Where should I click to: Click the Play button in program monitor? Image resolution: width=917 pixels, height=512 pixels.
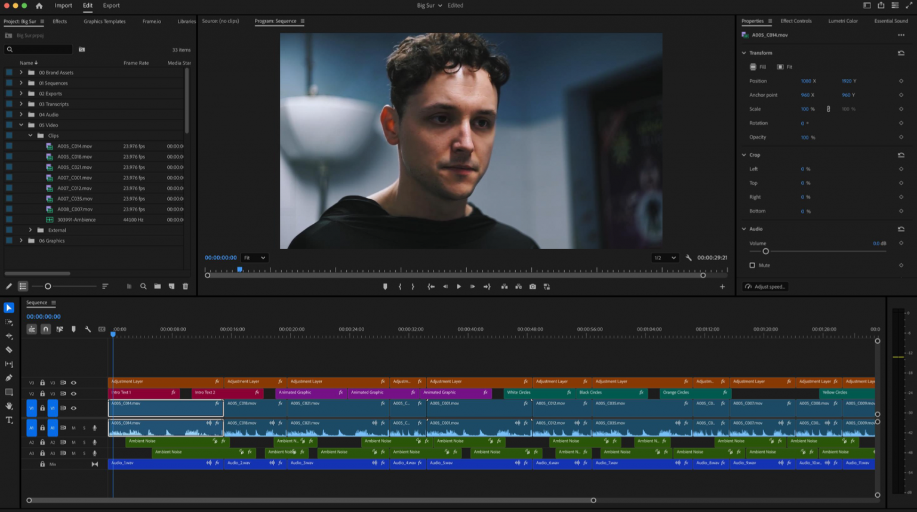click(458, 286)
